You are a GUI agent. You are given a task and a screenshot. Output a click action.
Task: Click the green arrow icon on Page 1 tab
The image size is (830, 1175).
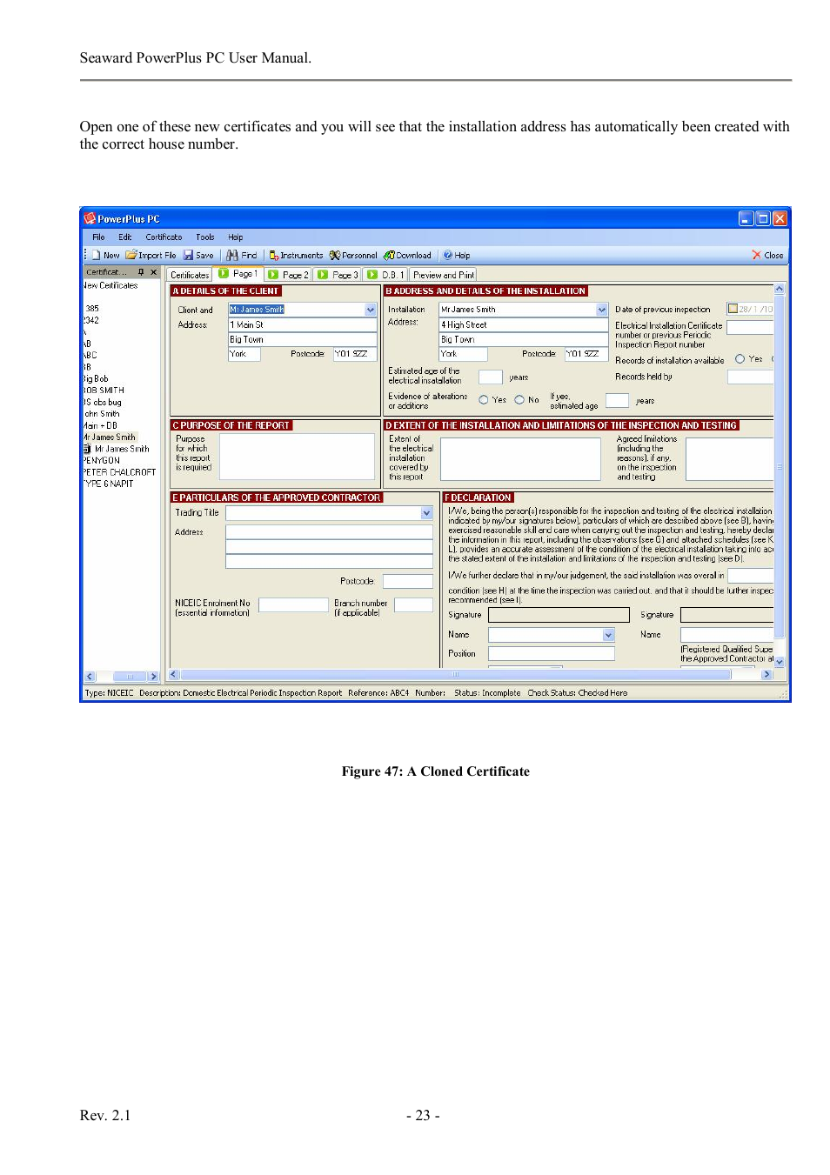tap(224, 274)
